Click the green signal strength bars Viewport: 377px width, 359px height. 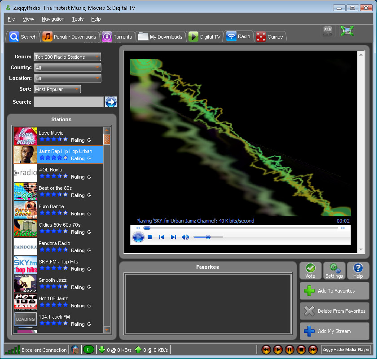(x=13, y=350)
